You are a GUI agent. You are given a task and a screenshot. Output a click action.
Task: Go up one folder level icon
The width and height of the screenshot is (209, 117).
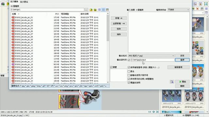[91, 10]
